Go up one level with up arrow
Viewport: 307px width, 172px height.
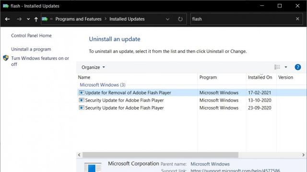tap(36, 19)
